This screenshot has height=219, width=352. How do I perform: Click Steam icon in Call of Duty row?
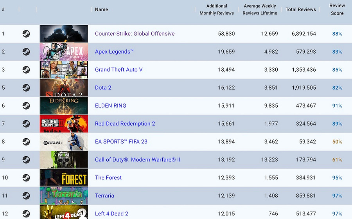pos(26,159)
